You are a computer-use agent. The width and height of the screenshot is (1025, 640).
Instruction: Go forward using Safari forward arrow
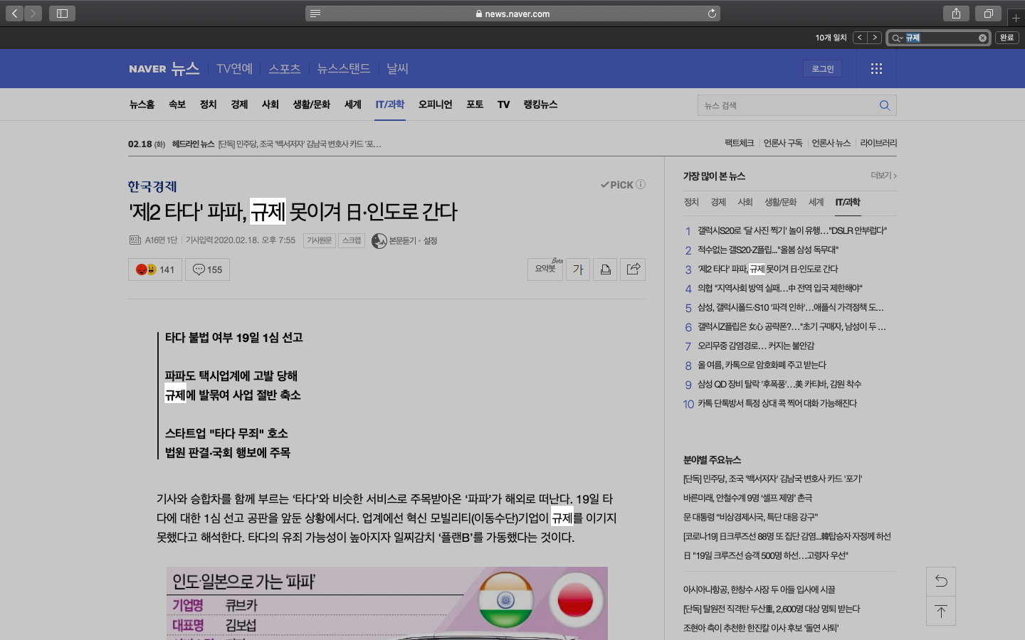pyautogui.click(x=33, y=14)
